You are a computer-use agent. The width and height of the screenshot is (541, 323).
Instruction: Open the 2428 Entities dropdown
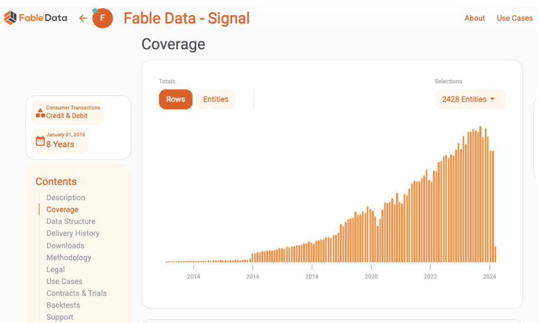(x=464, y=99)
